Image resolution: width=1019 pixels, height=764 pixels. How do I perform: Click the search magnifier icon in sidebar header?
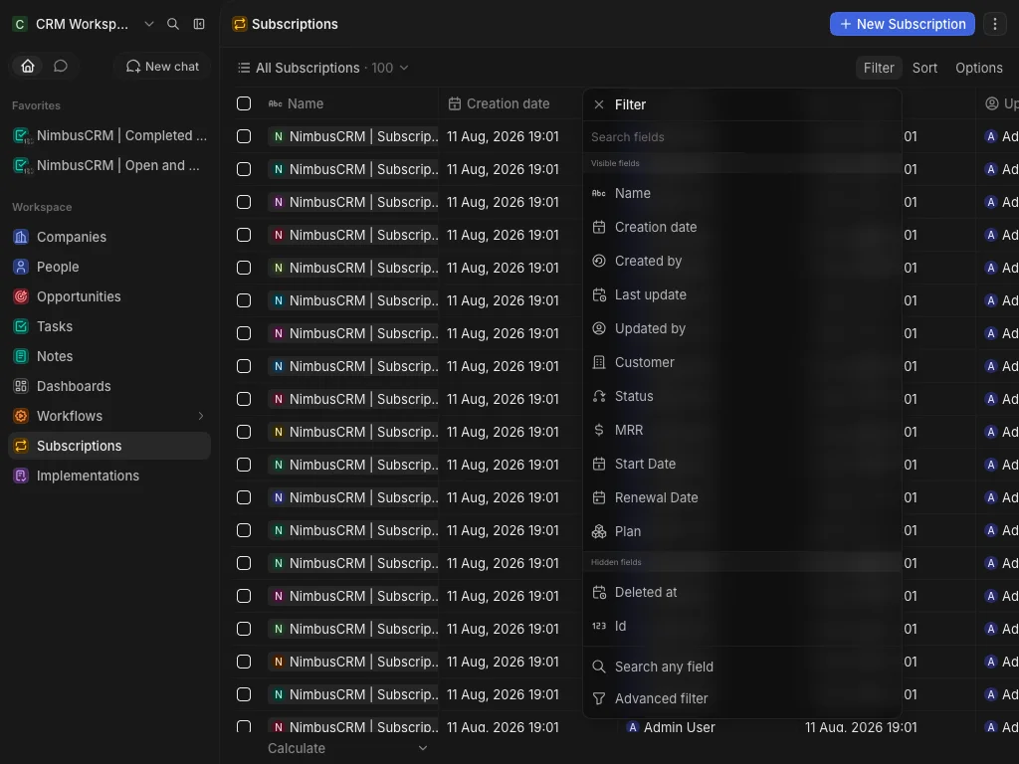tap(173, 24)
